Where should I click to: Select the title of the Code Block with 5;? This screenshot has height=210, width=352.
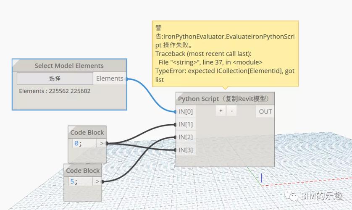(83, 171)
